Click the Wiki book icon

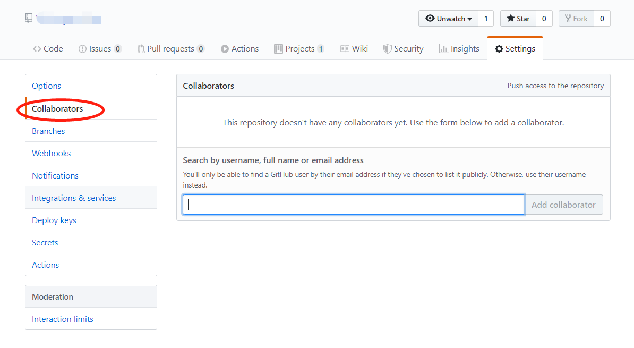pyautogui.click(x=345, y=49)
